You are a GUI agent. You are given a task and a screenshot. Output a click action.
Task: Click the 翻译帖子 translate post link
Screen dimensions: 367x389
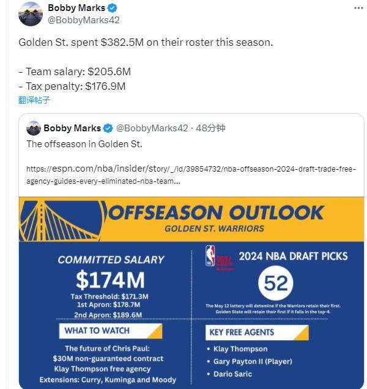(x=34, y=100)
